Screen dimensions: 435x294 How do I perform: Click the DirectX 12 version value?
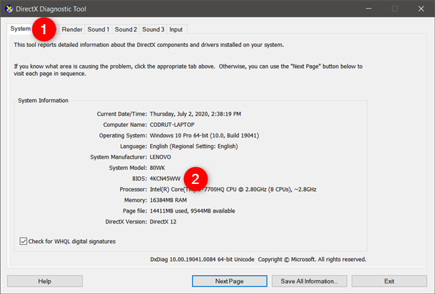click(x=163, y=222)
